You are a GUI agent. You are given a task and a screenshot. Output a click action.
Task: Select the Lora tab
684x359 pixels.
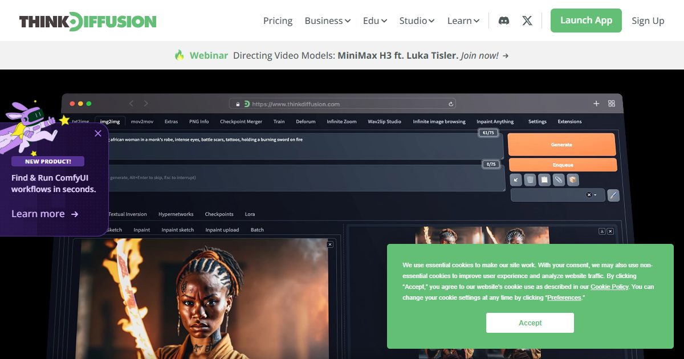pyautogui.click(x=250, y=214)
